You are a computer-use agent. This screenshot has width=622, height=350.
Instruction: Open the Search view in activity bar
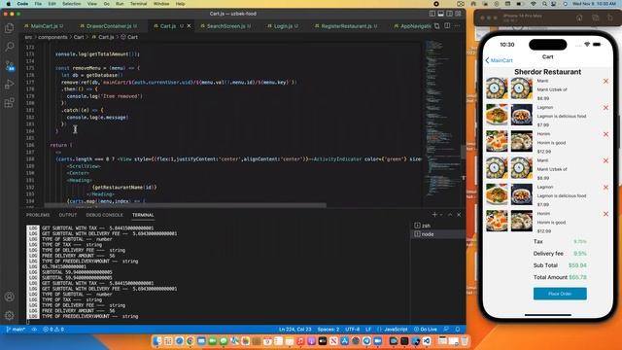[9, 47]
